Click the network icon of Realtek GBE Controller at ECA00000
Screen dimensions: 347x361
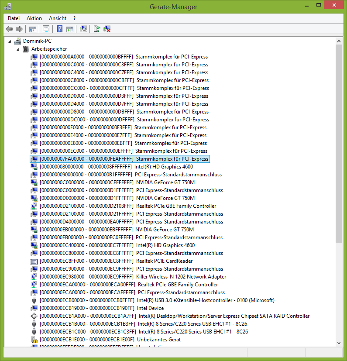(x=34, y=285)
